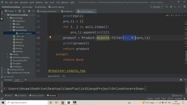Run the divisible configuration

(167, 7)
